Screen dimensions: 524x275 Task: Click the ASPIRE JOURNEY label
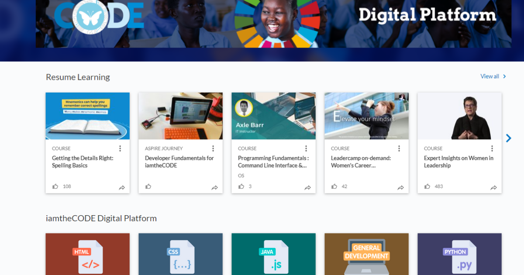[x=164, y=148]
